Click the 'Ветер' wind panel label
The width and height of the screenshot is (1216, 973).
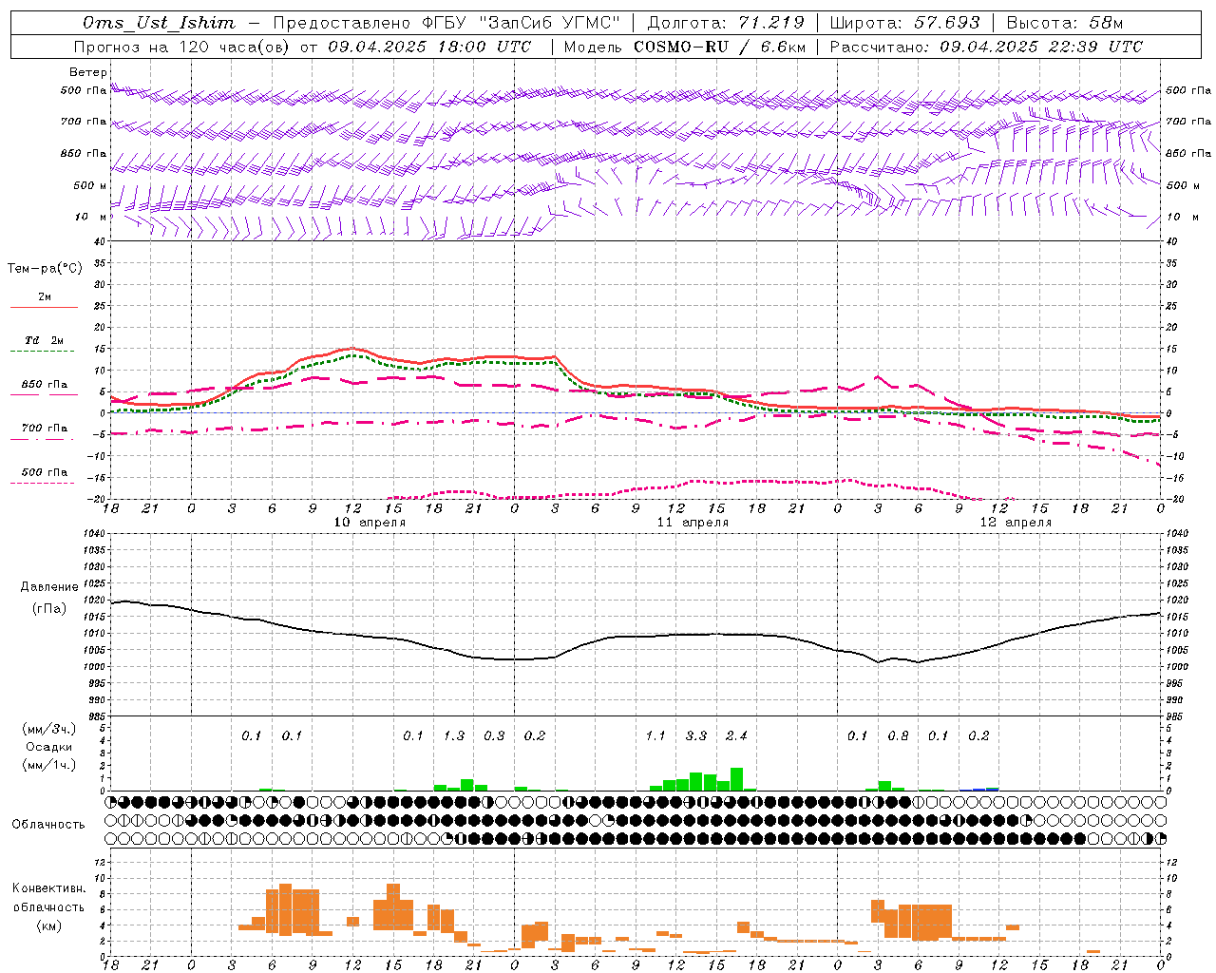pyautogui.click(x=88, y=72)
